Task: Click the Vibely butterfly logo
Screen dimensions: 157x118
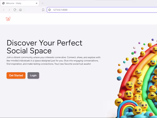Action: (8, 19)
